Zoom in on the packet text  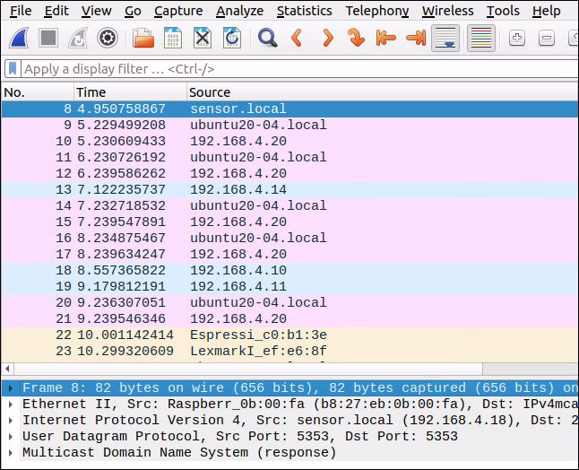coord(517,38)
